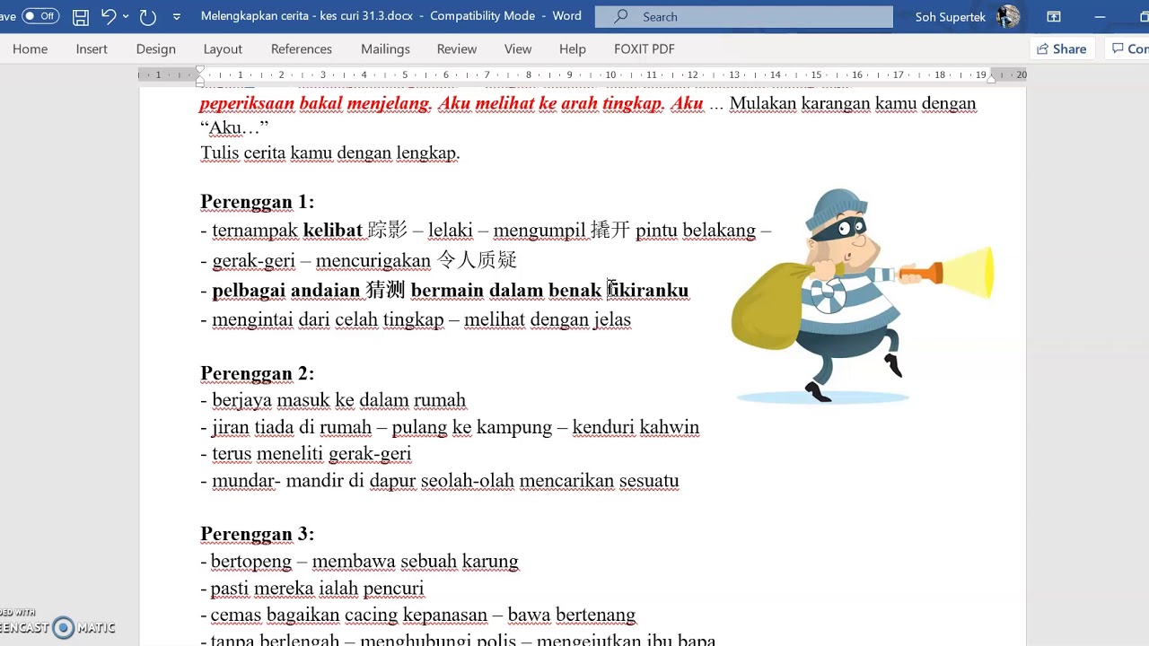Click the red text 'peperiksaan bakal menjelang'
The image size is (1149, 646).
coord(315,104)
